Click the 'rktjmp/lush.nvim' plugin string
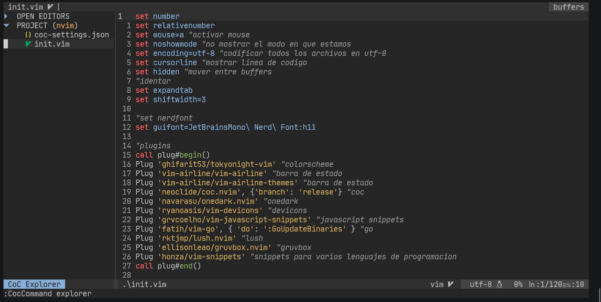The height and width of the screenshot is (302, 601). pyautogui.click(x=197, y=238)
